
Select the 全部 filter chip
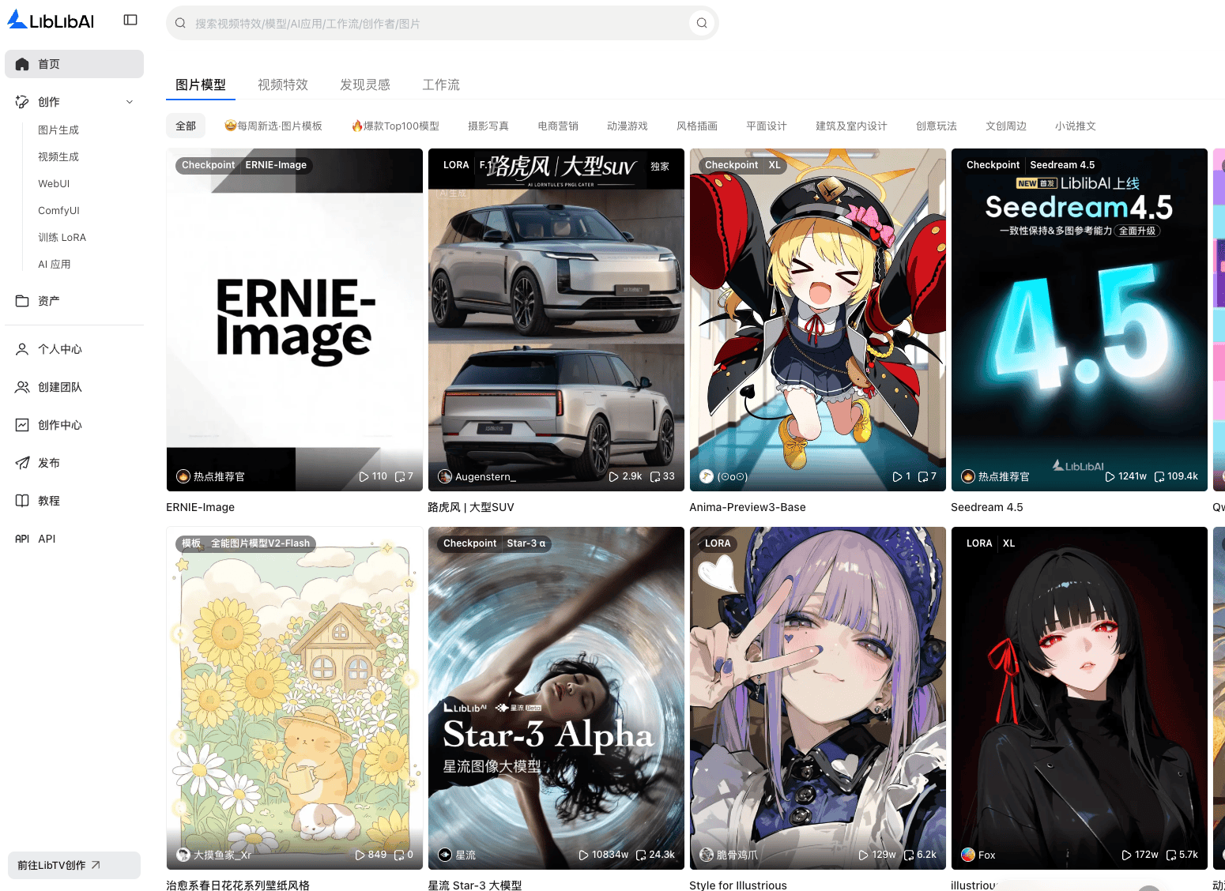tap(186, 126)
